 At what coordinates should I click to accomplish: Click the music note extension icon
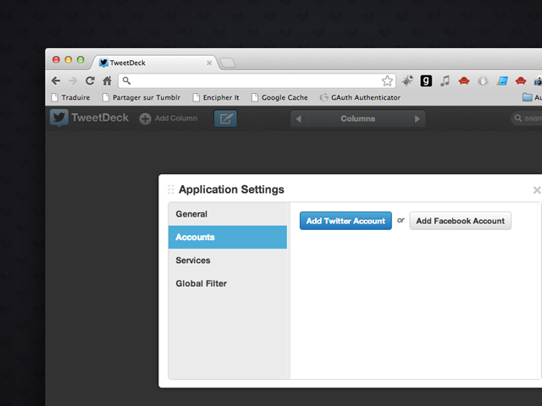pos(445,81)
